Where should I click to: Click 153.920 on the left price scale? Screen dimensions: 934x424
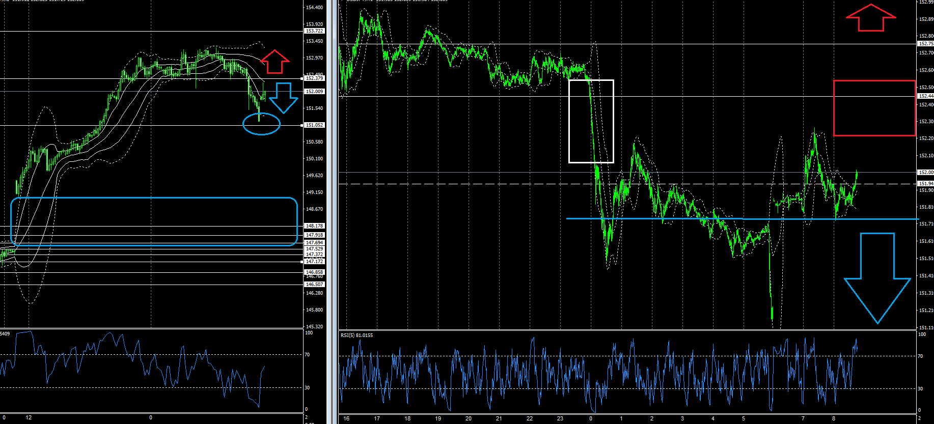(x=314, y=24)
